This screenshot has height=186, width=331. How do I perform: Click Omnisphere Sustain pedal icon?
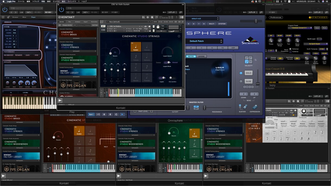(245, 107)
